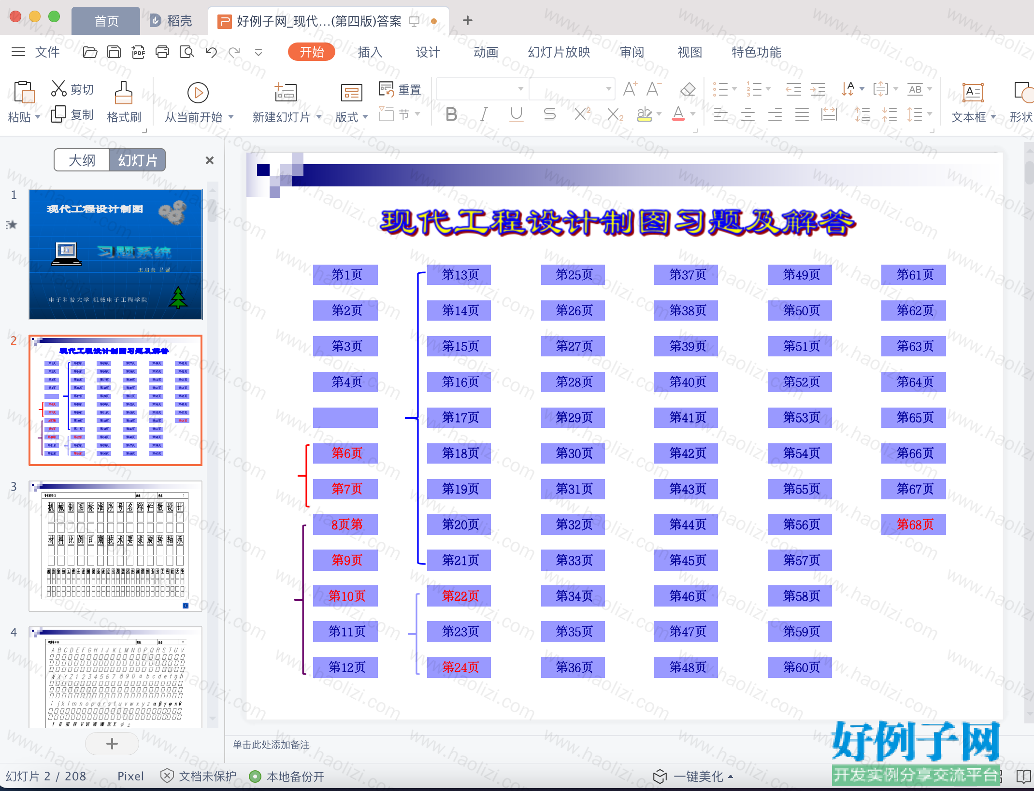This screenshot has width=1034, height=791.
Task: Undo the last action
Action: coord(211,52)
